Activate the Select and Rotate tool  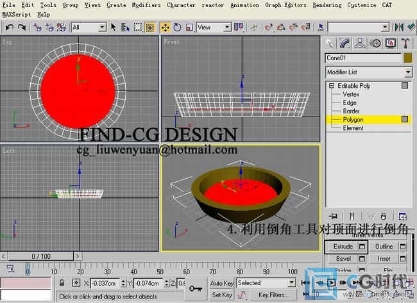177,27
